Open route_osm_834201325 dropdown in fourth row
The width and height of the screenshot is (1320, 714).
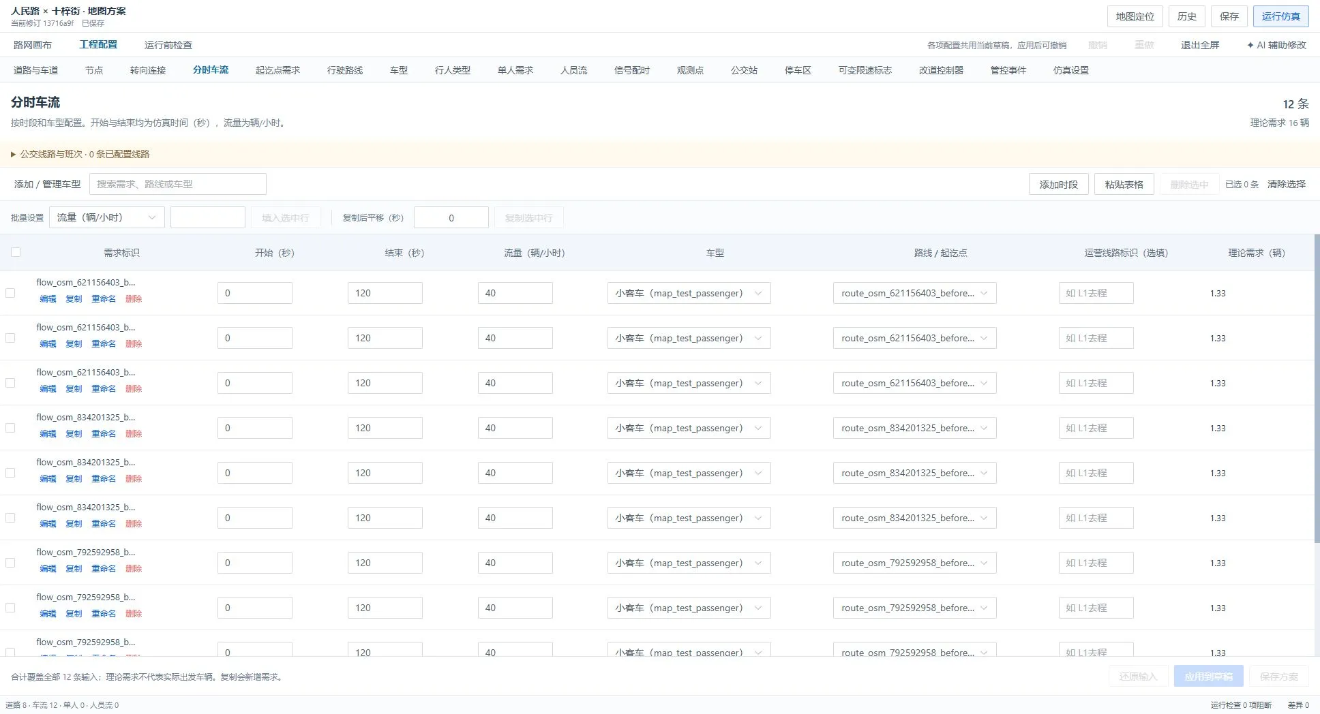click(x=914, y=428)
